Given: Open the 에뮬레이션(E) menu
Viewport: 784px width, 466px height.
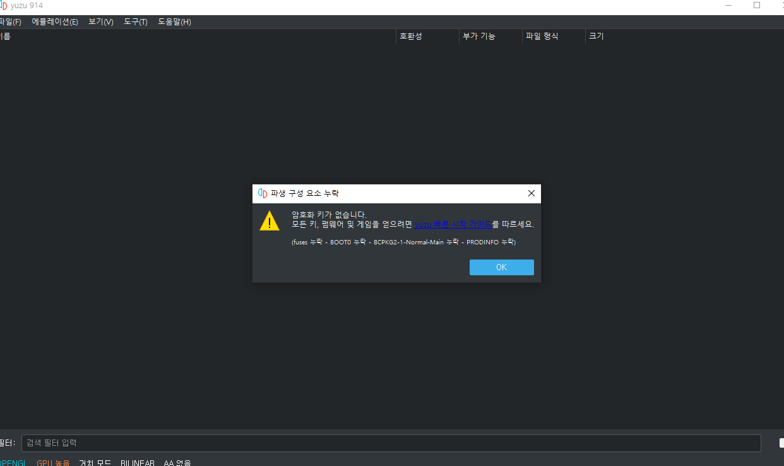Looking at the screenshot, I should pos(55,22).
